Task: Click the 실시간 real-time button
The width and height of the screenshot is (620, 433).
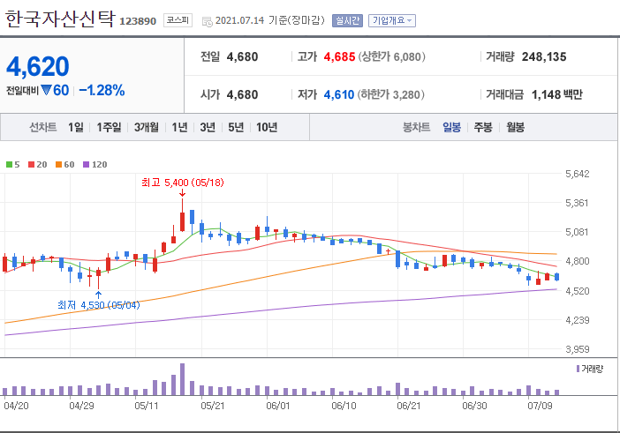Action: (347, 20)
